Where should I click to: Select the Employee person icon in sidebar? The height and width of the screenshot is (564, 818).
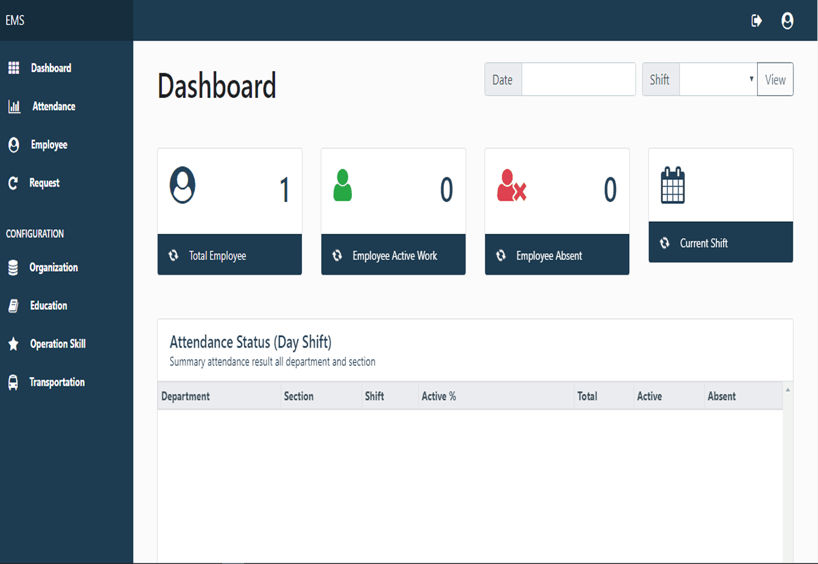pyautogui.click(x=14, y=144)
